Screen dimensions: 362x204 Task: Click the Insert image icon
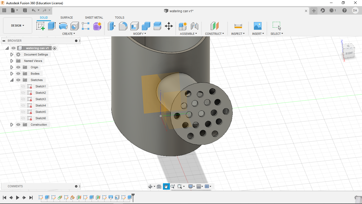[x=258, y=26]
